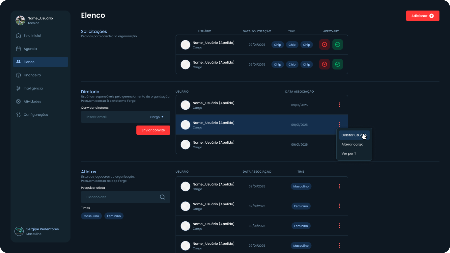This screenshot has width=450, height=253.
Task: Toggle the Masculino filter chip under Times
Action: click(x=91, y=216)
